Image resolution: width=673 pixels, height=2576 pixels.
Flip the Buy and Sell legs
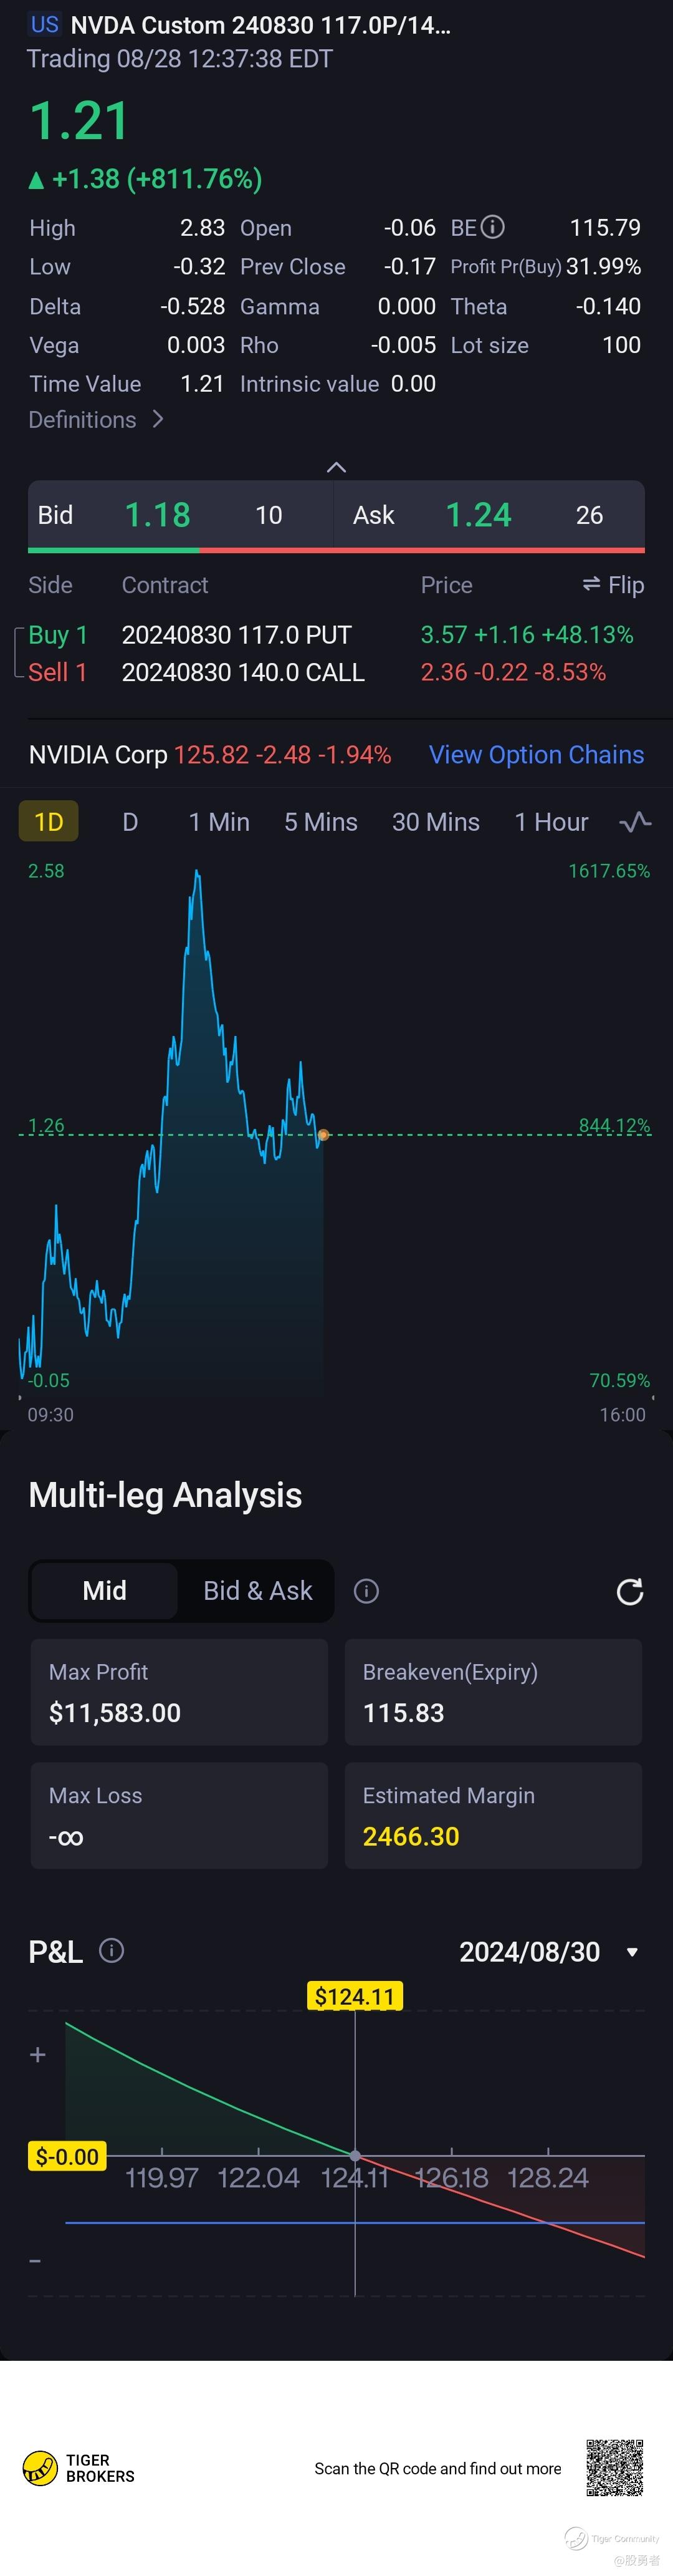[613, 585]
